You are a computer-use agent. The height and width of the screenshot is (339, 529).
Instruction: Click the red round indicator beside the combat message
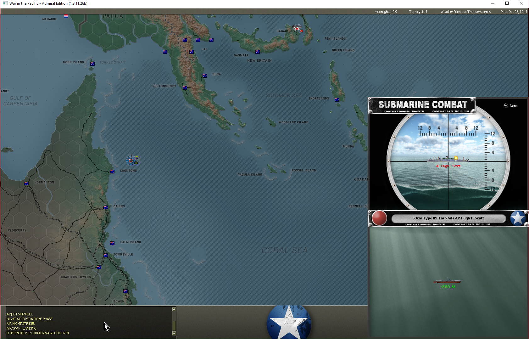(379, 218)
